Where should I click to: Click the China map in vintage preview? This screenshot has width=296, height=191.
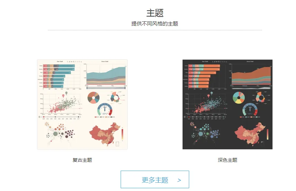pos(104,134)
